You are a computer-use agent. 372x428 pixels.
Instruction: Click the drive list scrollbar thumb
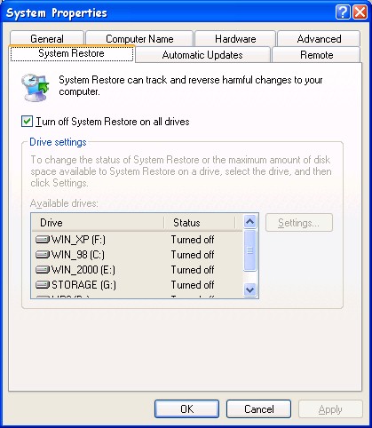(250, 250)
